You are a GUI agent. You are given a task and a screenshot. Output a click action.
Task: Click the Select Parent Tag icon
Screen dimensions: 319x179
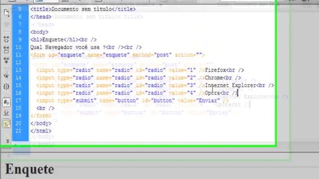coord(6,75)
